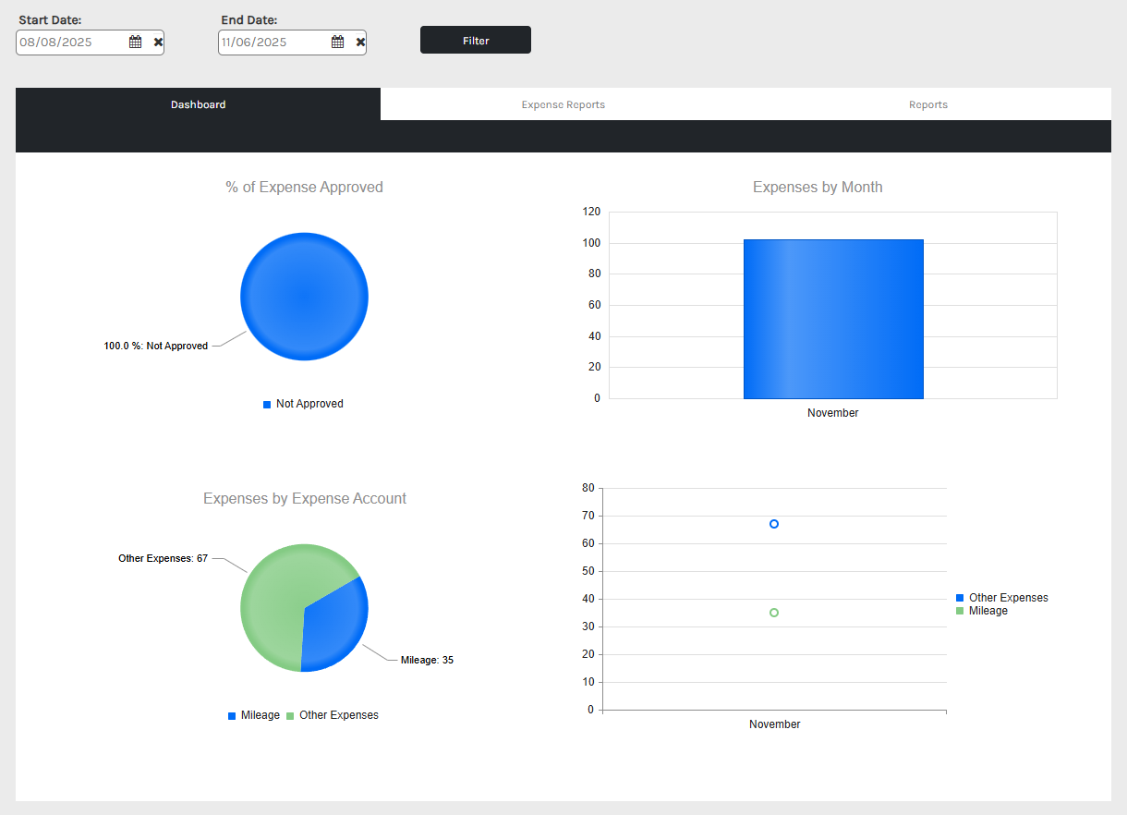Open the End Date calendar picker
1127x815 pixels.
pos(337,42)
